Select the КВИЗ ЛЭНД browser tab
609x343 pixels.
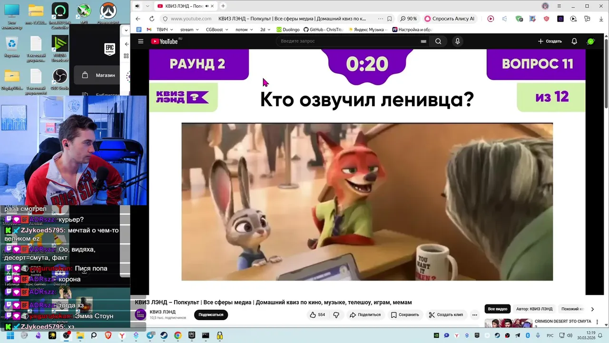click(x=186, y=6)
